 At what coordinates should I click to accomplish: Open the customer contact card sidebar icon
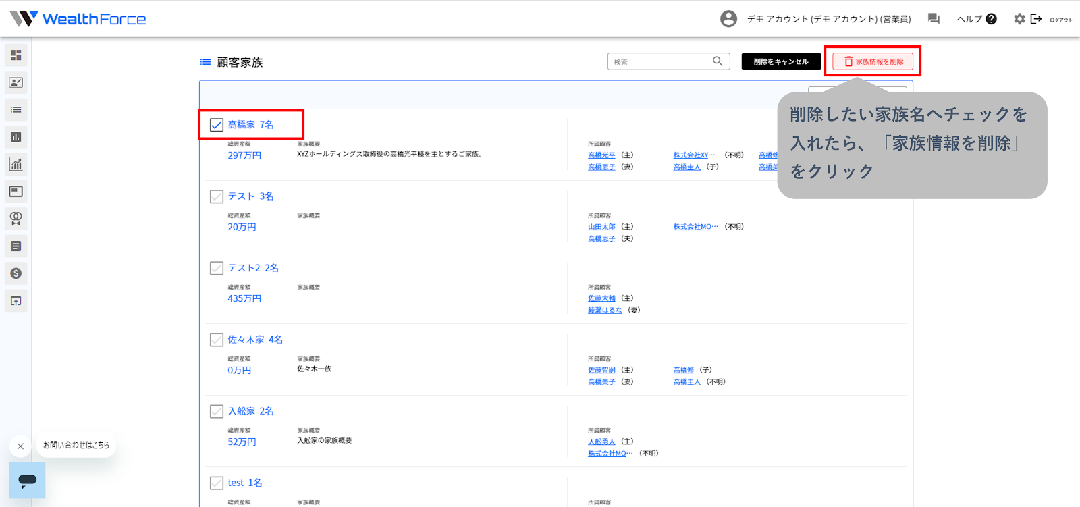tap(16, 82)
